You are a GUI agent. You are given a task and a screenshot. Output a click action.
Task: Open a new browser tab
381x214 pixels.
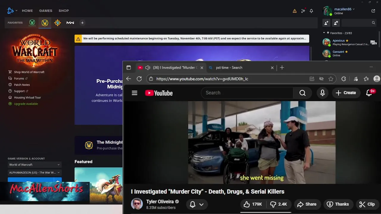point(282,68)
